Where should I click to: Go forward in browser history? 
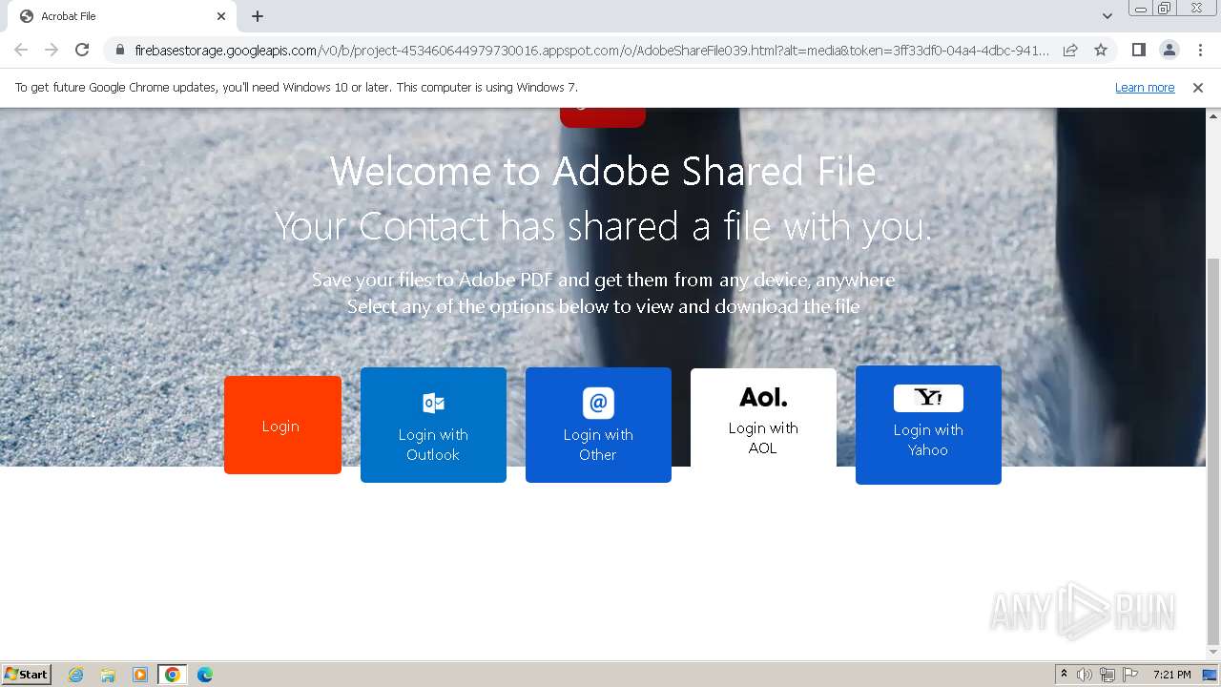(x=52, y=50)
